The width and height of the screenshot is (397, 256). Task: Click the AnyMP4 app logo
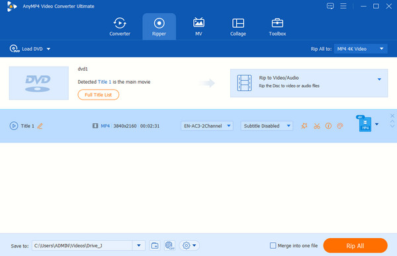coord(12,7)
